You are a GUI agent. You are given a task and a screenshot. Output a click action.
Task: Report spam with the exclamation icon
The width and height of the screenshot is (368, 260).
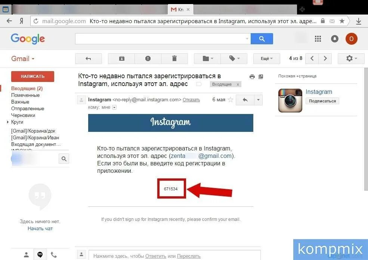[x=148, y=58]
